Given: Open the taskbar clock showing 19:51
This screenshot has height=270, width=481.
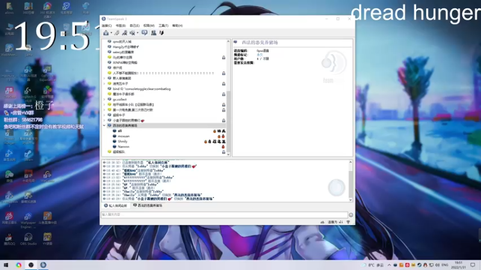Looking at the screenshot, I should pos(458,265).
